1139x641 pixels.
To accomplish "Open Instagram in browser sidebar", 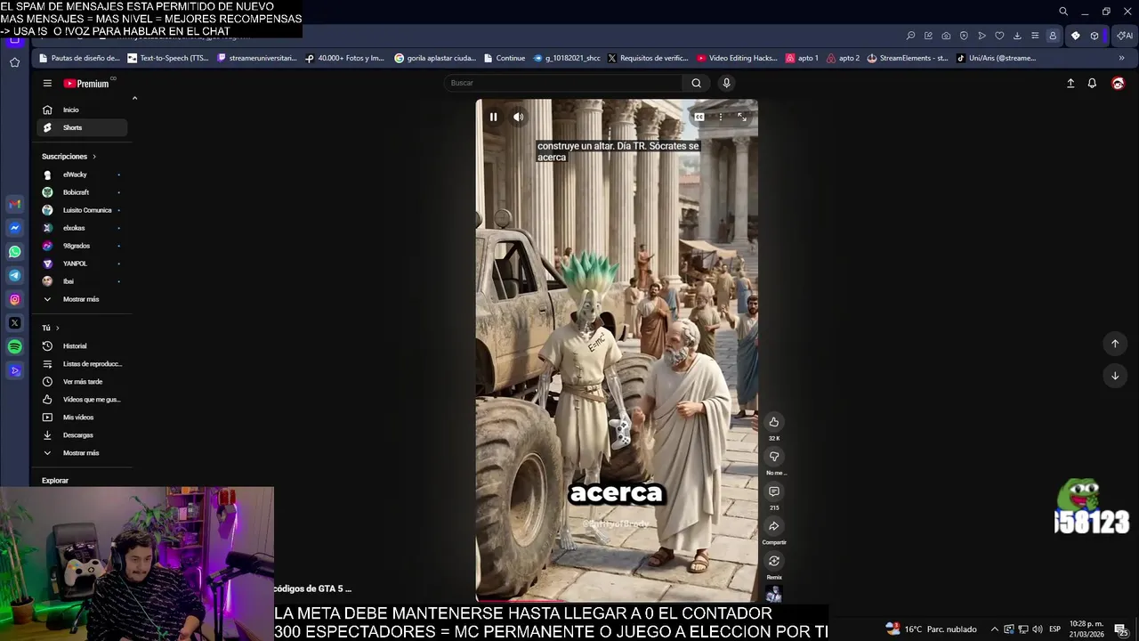I will click(14, 299).
